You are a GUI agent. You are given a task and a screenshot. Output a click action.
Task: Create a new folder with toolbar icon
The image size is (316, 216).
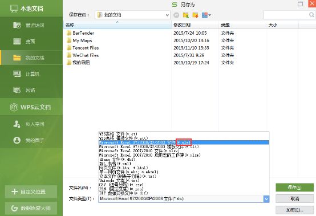(x=195, y=15)
